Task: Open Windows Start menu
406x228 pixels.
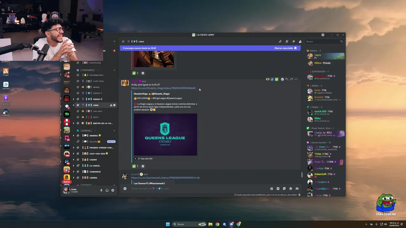Action: pos(168,224)
